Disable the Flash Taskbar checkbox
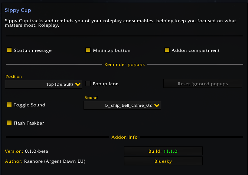The height and width of the screenshot is (175, 248). (x=9, y=123)
